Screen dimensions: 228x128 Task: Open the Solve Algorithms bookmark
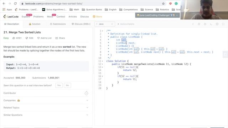coord(55,10)
